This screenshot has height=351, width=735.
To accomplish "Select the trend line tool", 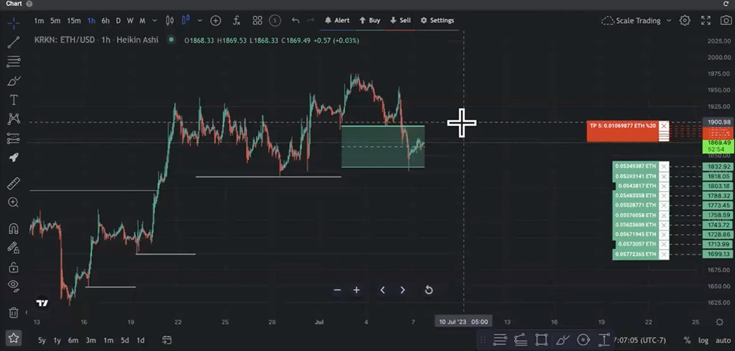I will click(x=13, y=42).
